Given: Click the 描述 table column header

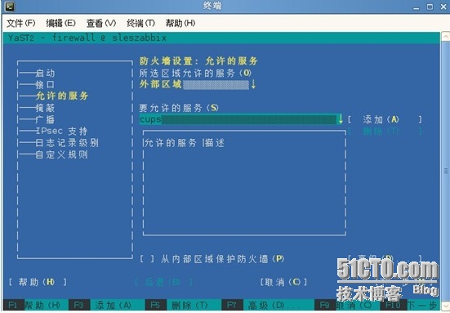Looking at the screenshot, I should pos(215,143).
